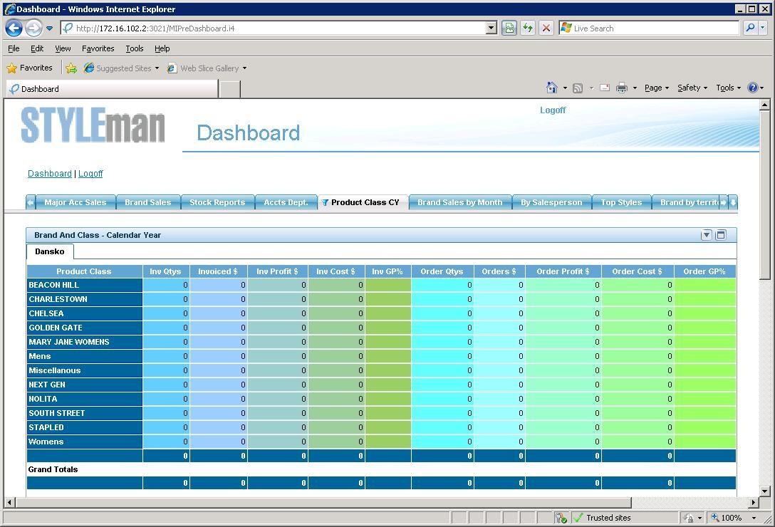
Task: Click the Print icon
Action: [x=622, y=88]
